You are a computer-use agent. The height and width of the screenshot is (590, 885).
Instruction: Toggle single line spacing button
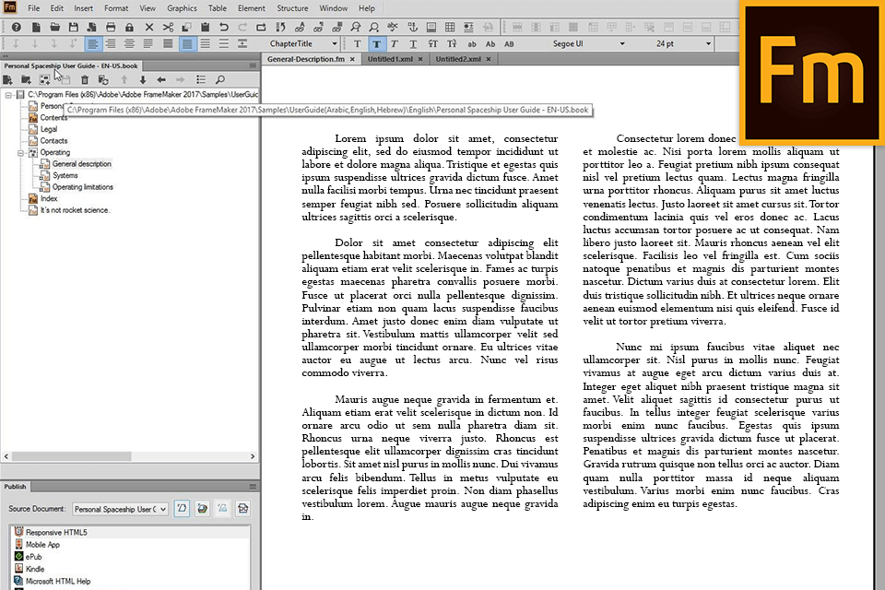[187, 43]
